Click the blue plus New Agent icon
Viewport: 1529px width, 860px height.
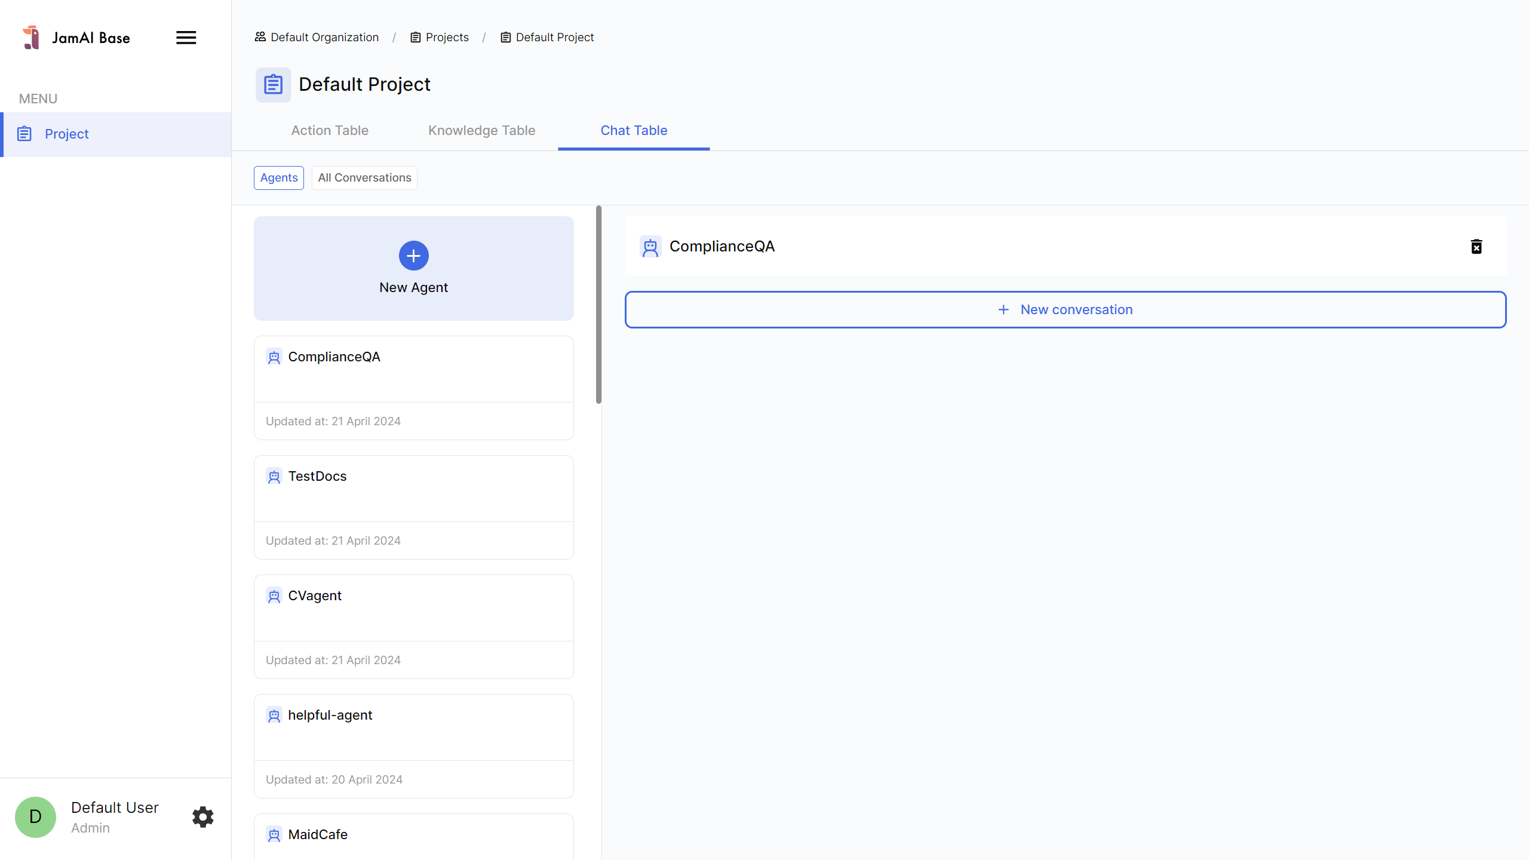[413, 256]
